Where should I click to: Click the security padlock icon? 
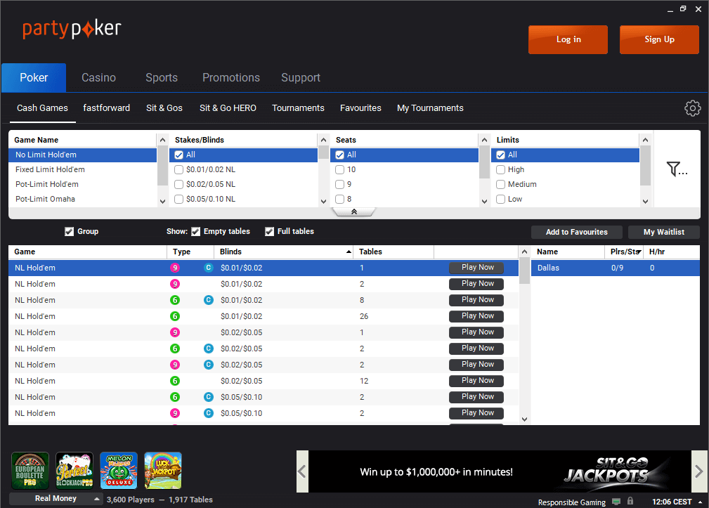point(630,501)
